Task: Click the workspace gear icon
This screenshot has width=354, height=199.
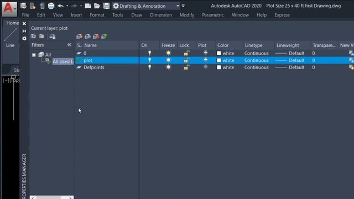Action: point(116,6)
